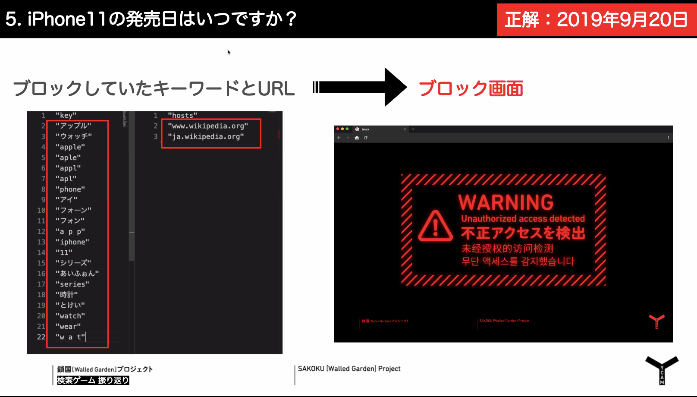Click the editor scrollbar between code panes
Screen dimensions: 697x397
pos(132,233)
